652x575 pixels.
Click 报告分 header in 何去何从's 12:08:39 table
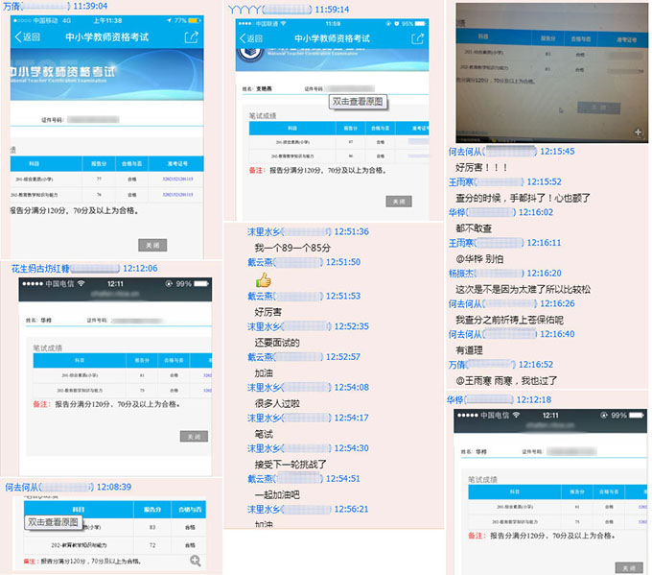[x=152, y=510]
